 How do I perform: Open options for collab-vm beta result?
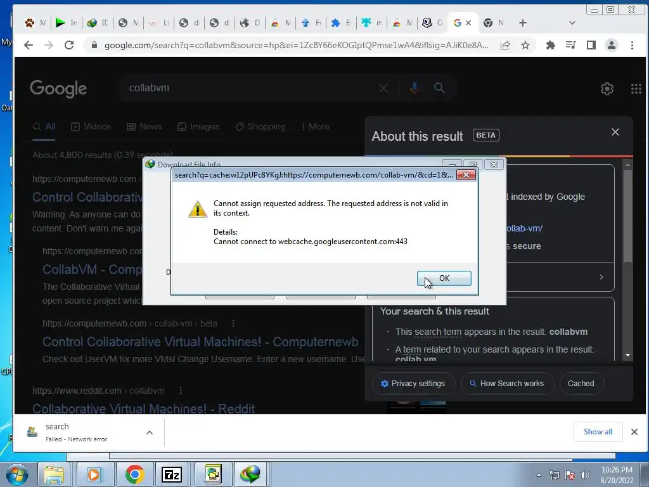tap(233, 323)
